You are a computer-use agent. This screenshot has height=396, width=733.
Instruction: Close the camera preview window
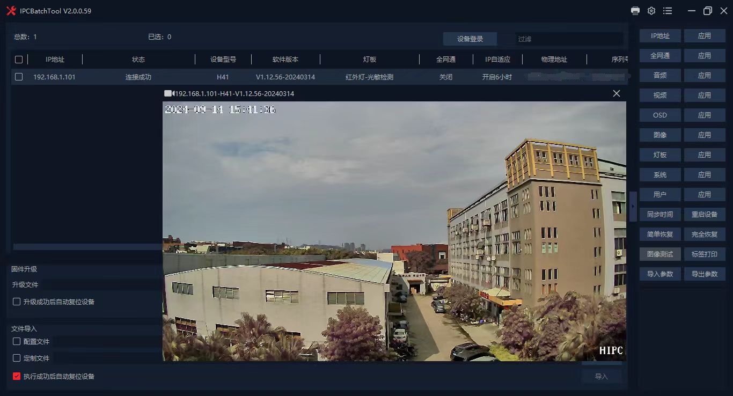click(x=616, y=93)
